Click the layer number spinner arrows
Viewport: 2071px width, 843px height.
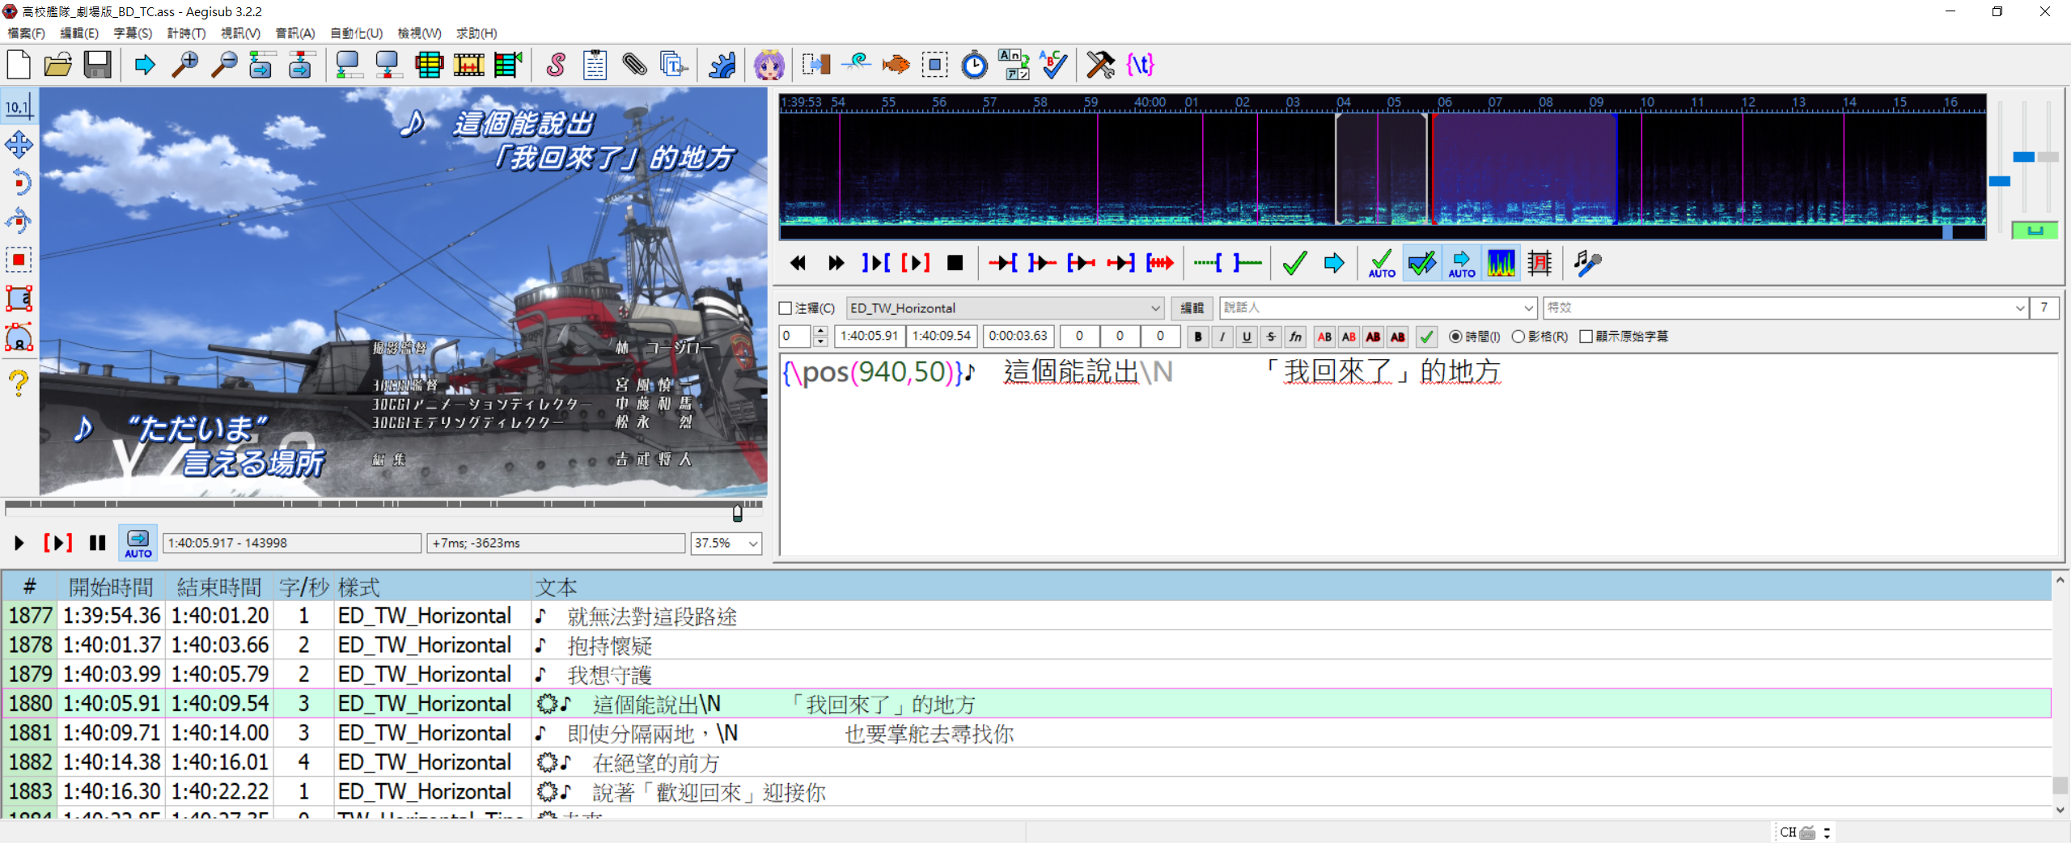[x=820, y=337]
